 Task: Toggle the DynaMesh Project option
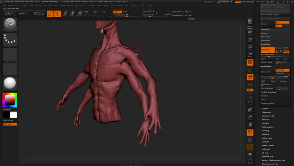(x=286, y=52)
